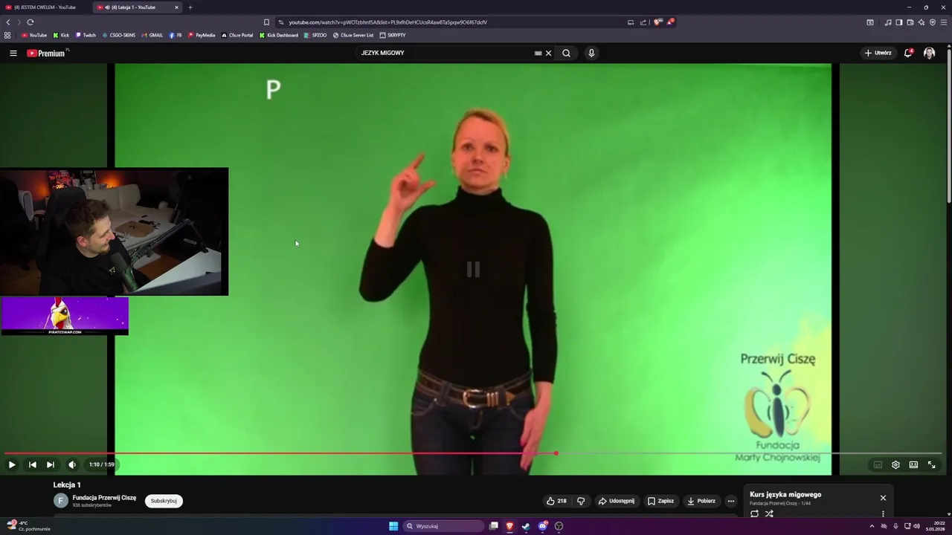Open video player settings gear
The height and width of the screenshot is (535, 952).
pyautogui.click(x=895, y=464)
